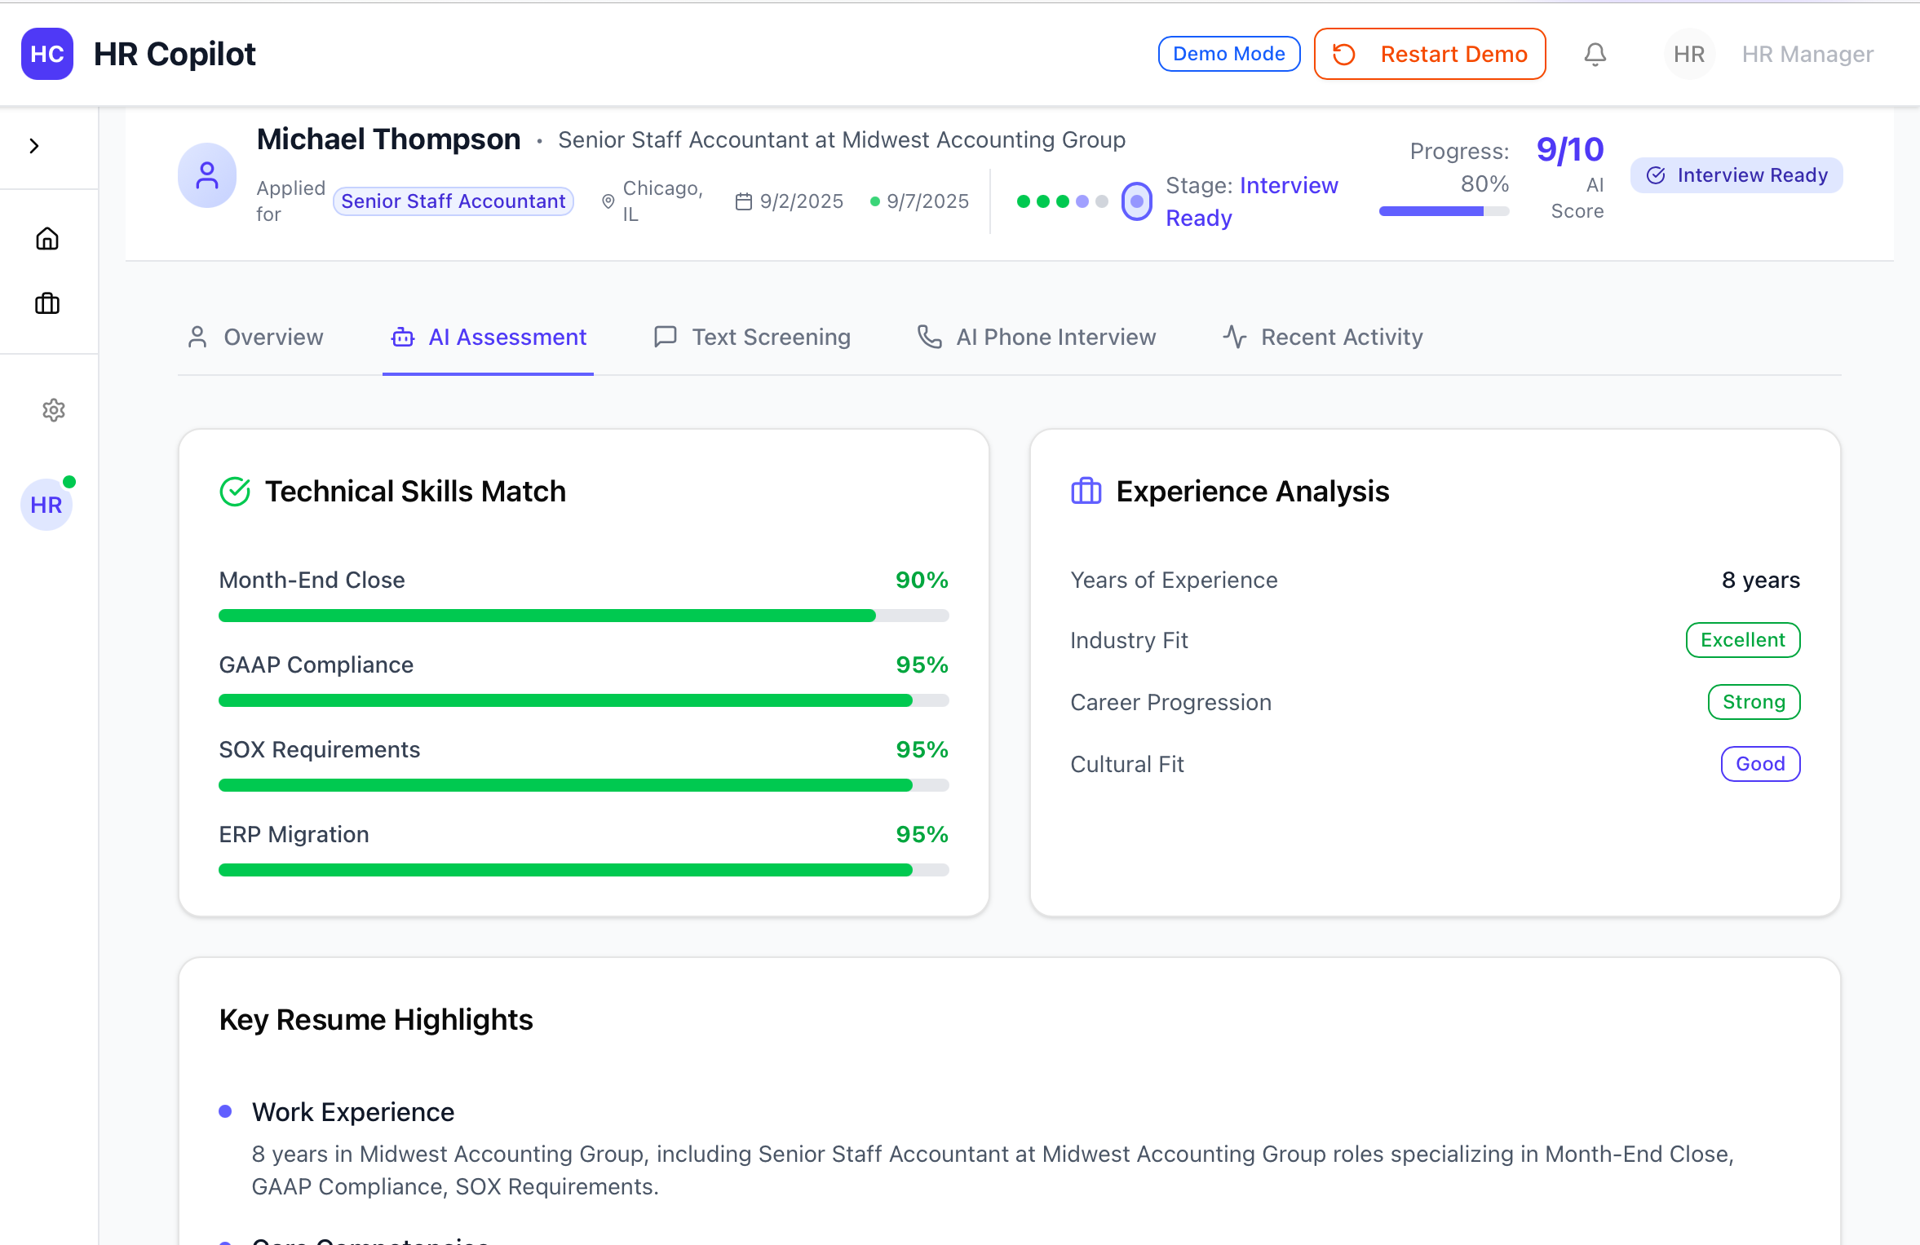1920x1245 pixels.
Task: Switch to the Overview tab
Action: pyautogui.click(x=255, y=337)
